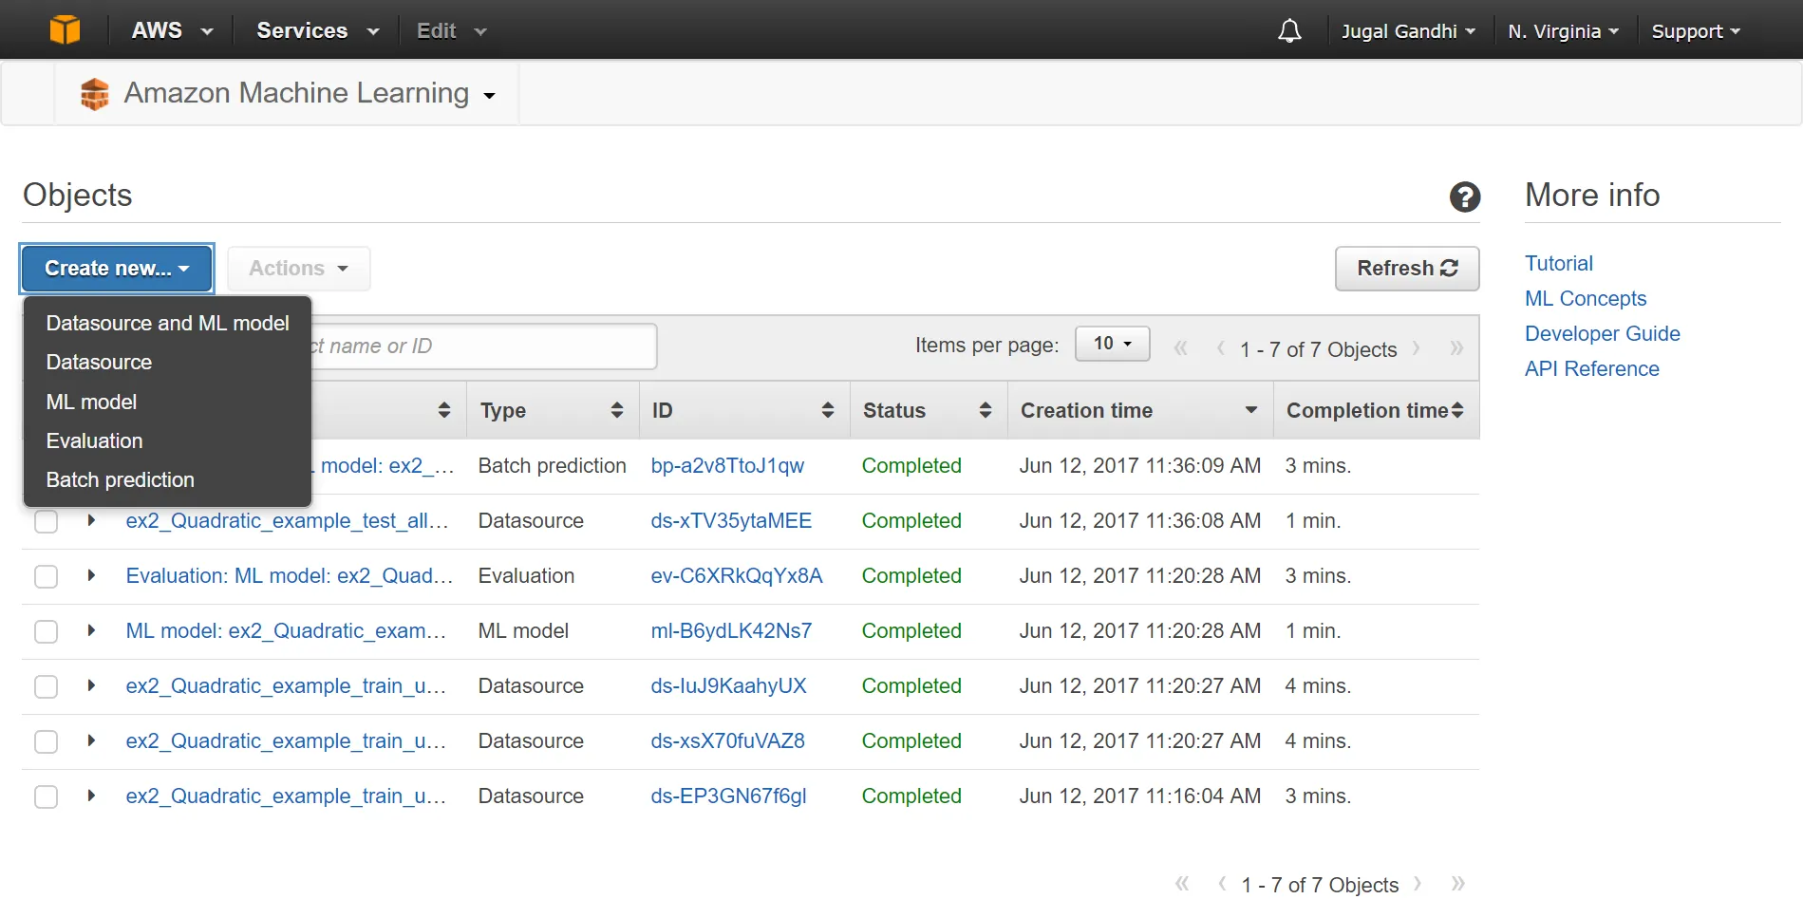The image size is (1803, 899).
Task: Sort by the ID column arrows
Action: tap(828, 410)
